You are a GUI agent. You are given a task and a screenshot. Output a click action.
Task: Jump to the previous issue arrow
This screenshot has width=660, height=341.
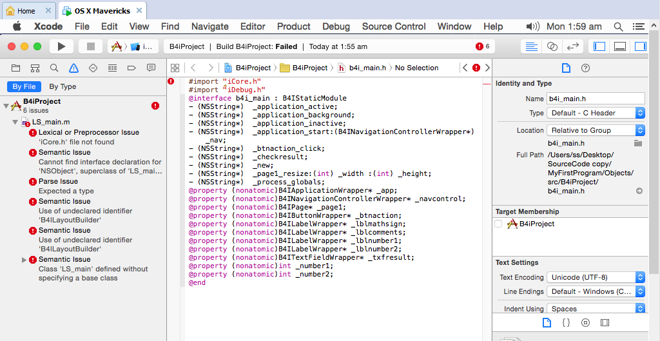pyautogui.click(x=465, y=68)
